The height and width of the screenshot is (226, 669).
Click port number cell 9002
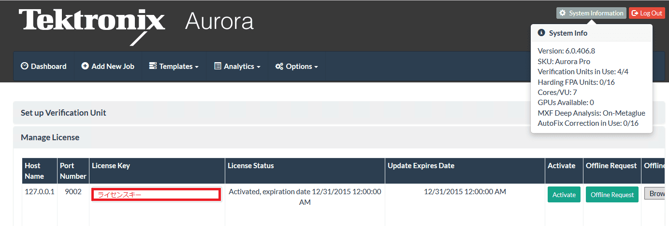tap(73, 191)
